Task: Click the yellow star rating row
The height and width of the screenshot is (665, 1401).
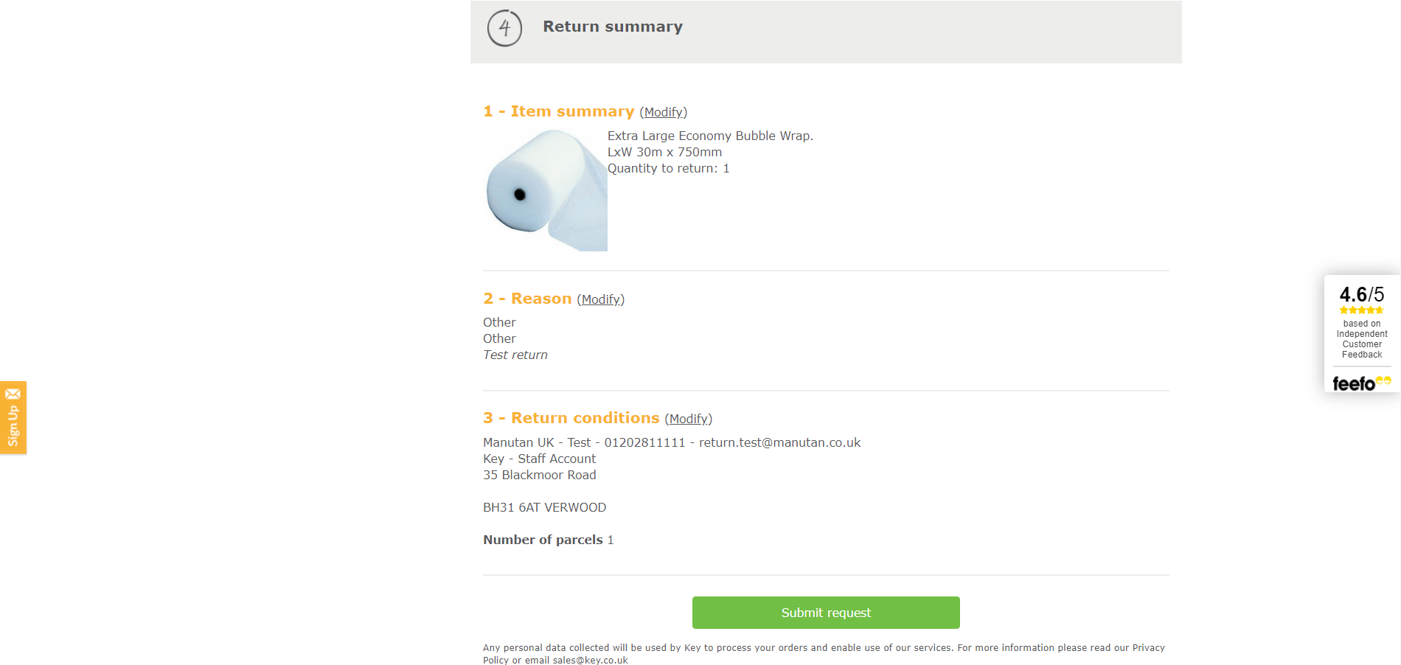Action: pyautogui.click(x=1361, y=310)
